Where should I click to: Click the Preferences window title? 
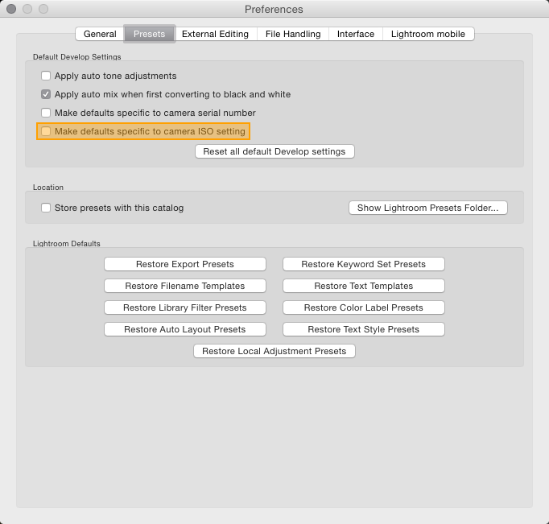(274, 9)
